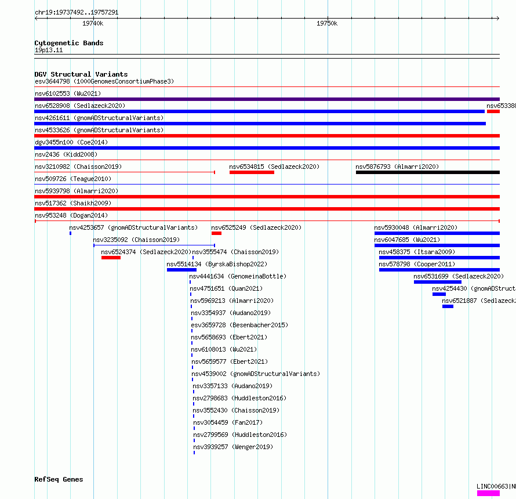Click the nsv4261611 gnomADStructuralVariants label
This screenshot has width=516, height=499.
click(x=99, y=118)
